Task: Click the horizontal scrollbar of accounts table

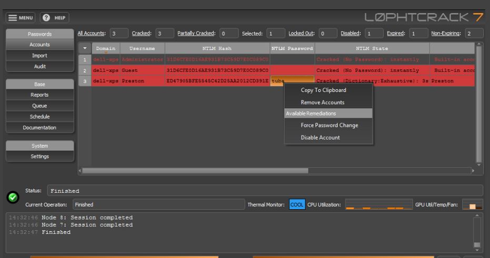Action: click(x=195, y=171)
